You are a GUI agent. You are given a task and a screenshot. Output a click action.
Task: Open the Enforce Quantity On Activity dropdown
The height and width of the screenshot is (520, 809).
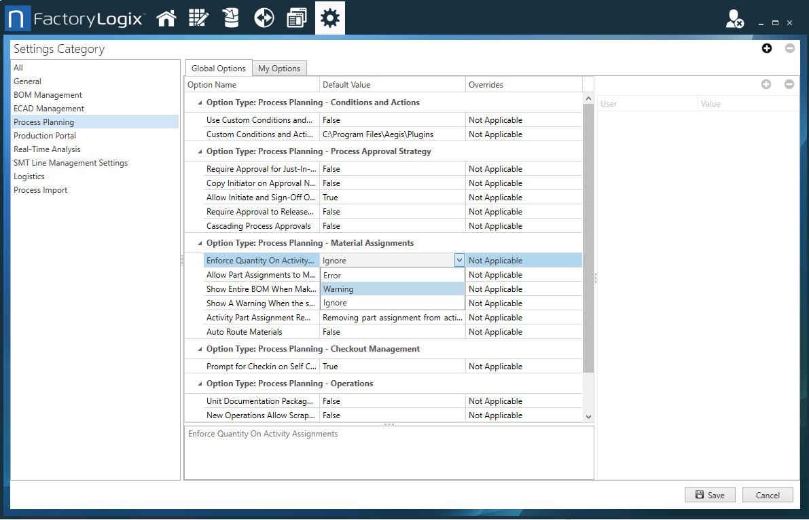(x=459, y=260)
